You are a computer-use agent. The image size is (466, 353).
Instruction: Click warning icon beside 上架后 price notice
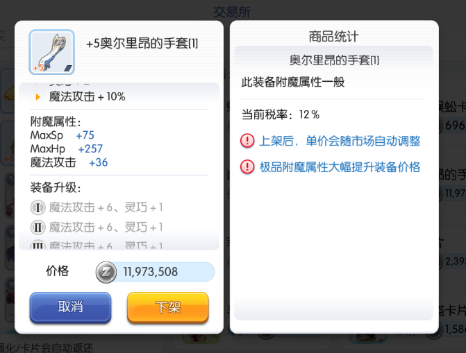coord(247,141)
